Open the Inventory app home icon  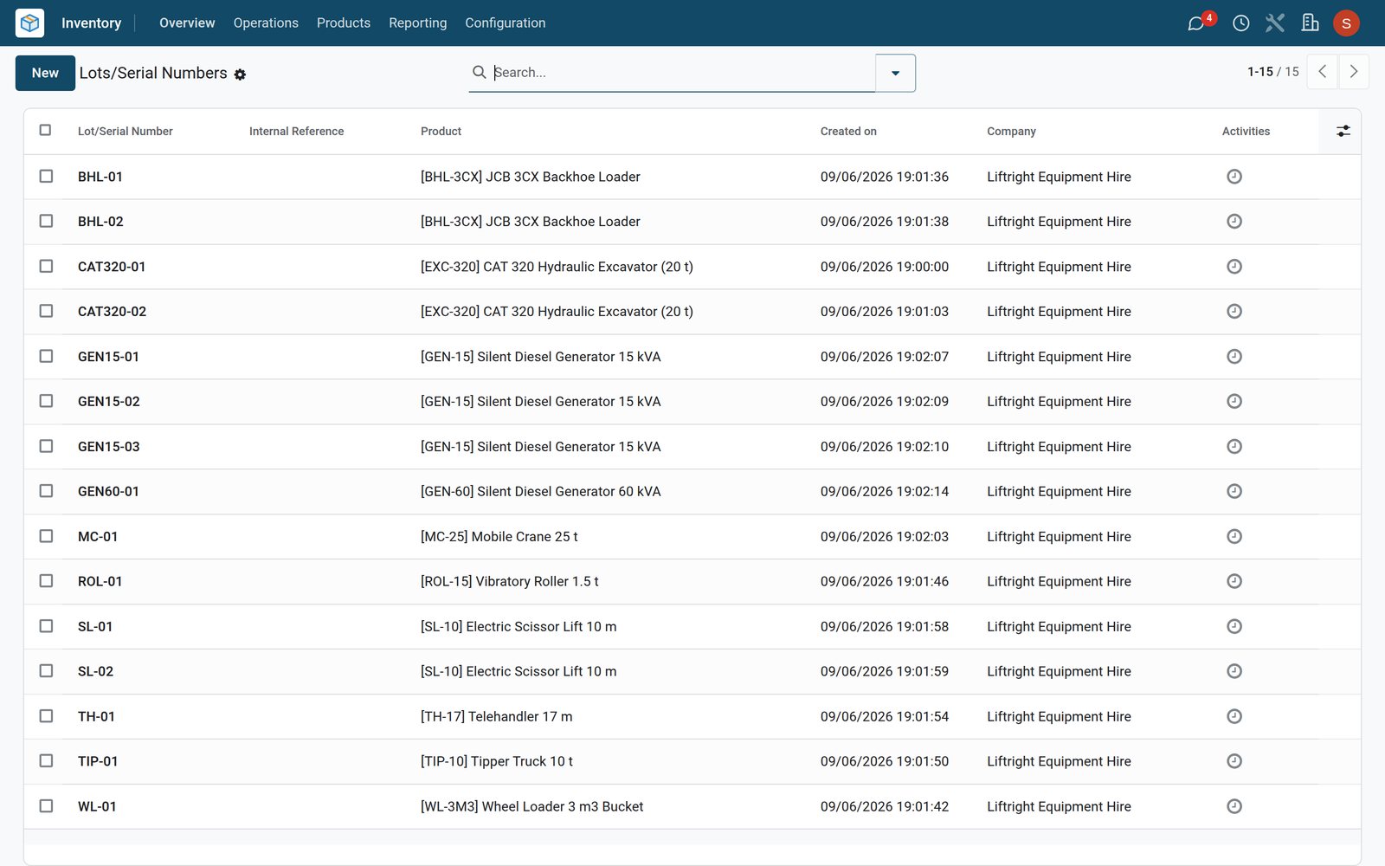pos(29,23)
